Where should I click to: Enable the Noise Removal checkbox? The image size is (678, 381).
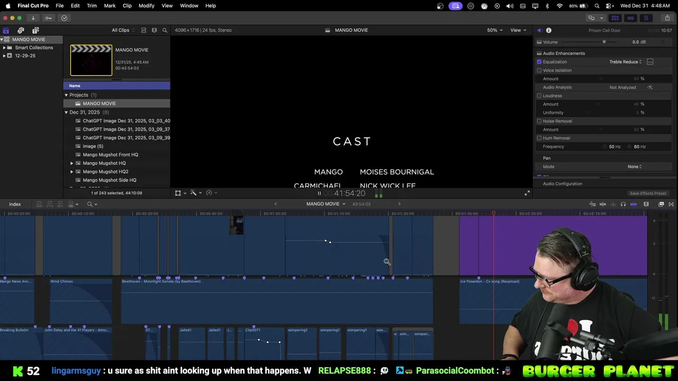pos(539,121)
